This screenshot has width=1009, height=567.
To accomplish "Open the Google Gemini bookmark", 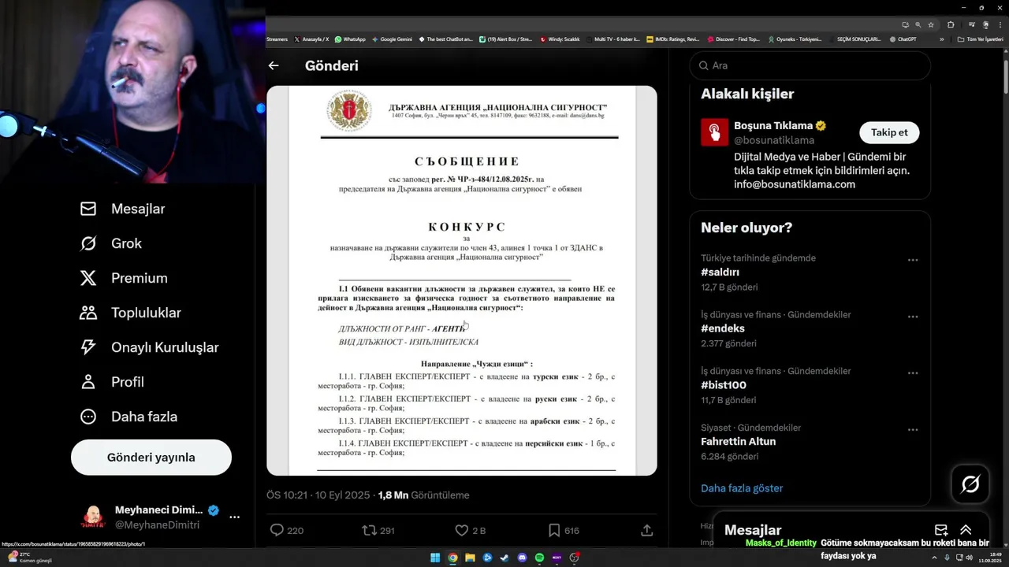I will pos(391,39).
